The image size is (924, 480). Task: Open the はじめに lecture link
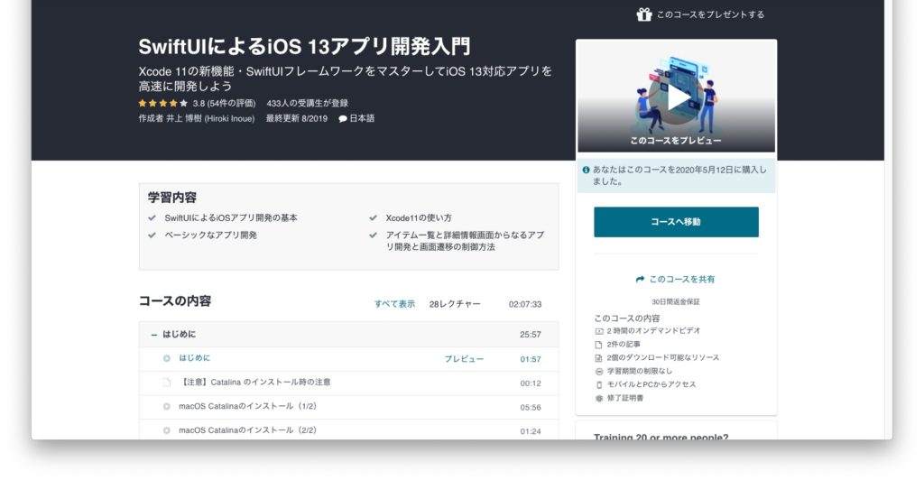click(195, 358)
